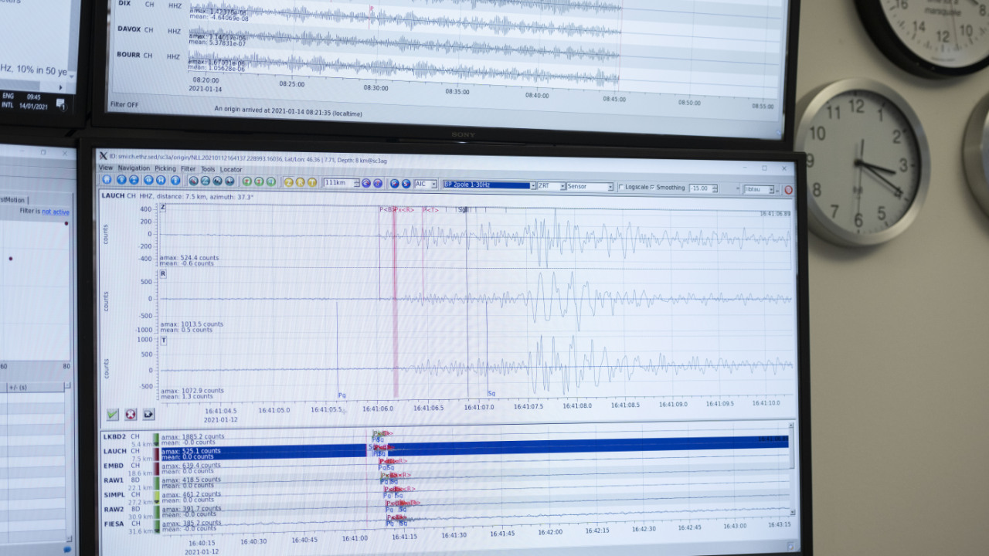Enable the Logscale checkbox
The image size is (989, 556).
621,187
